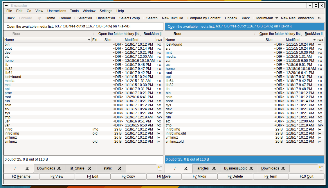Click Unselect All in the toolbar
Screen dimensions: 328x188
106,18
